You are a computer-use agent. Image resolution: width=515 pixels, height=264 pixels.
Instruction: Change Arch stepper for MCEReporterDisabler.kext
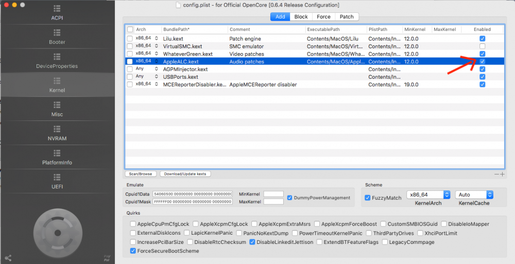click(x=157, y=84)
